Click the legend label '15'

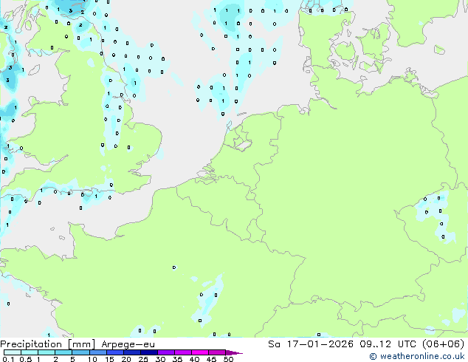[x=109, y=359]
